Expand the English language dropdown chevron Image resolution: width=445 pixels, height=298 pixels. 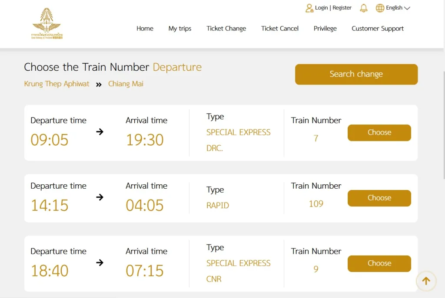[407, 8]
